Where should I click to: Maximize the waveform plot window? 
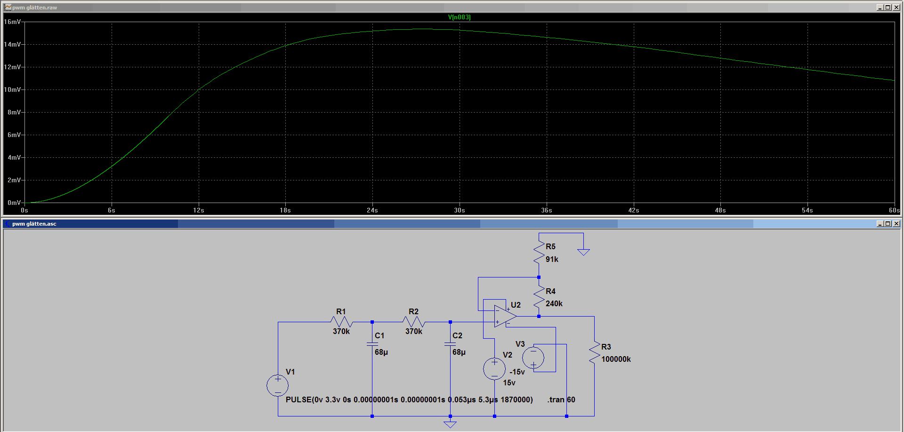click(x=888, y=8)
